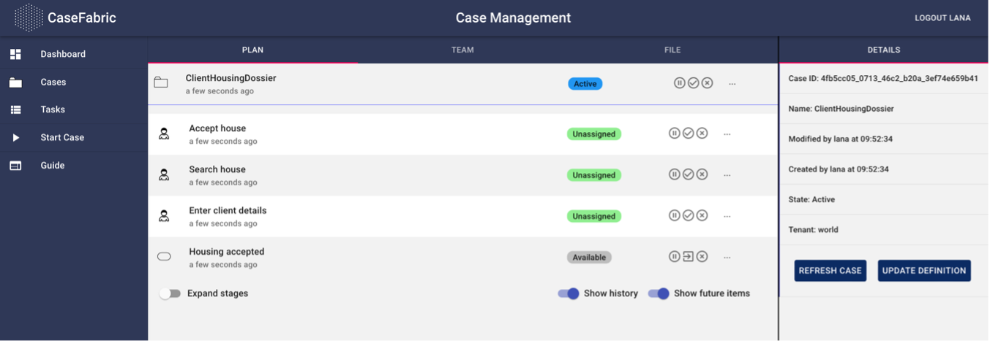This screenshot has height=343, width=990.
Task: Open more options for ClientHousingDossier row
Action: 732,84
